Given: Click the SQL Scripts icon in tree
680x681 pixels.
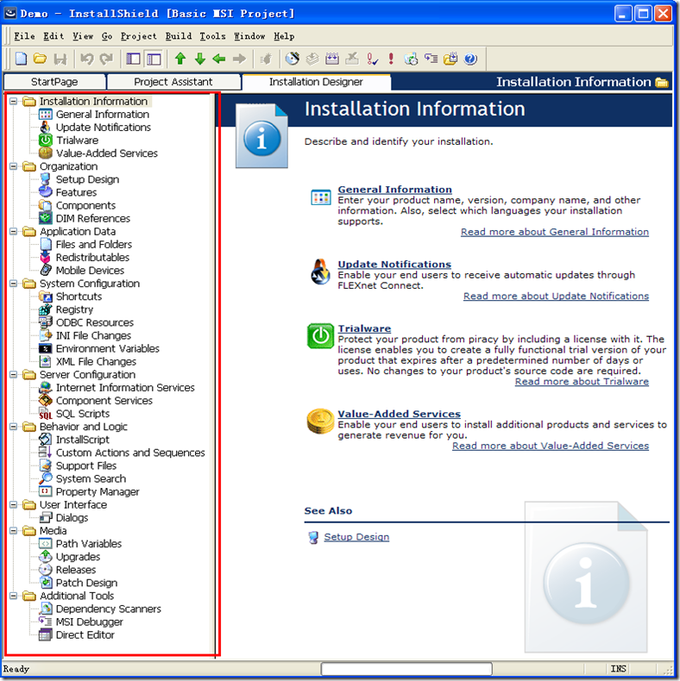Looking at the screenshot, I should point(45,414).
